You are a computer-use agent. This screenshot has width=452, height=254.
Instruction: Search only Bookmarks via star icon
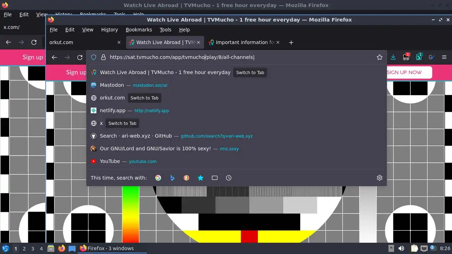coord(201,178)
